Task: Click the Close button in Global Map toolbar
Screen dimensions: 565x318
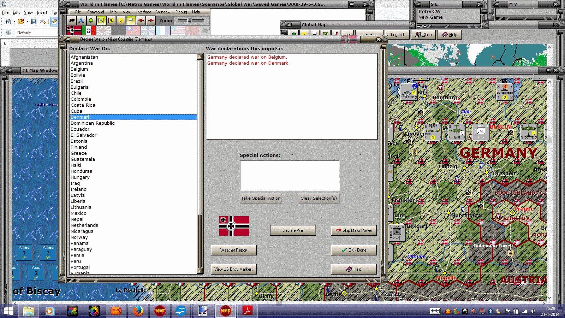Action: point(423,35)
